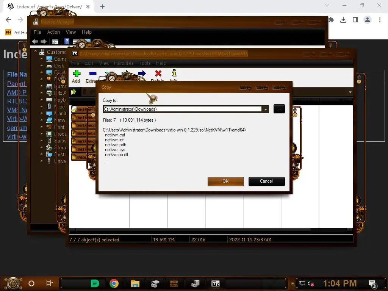Click the taskbar clock showing 1:04 PM

[340, 283]
